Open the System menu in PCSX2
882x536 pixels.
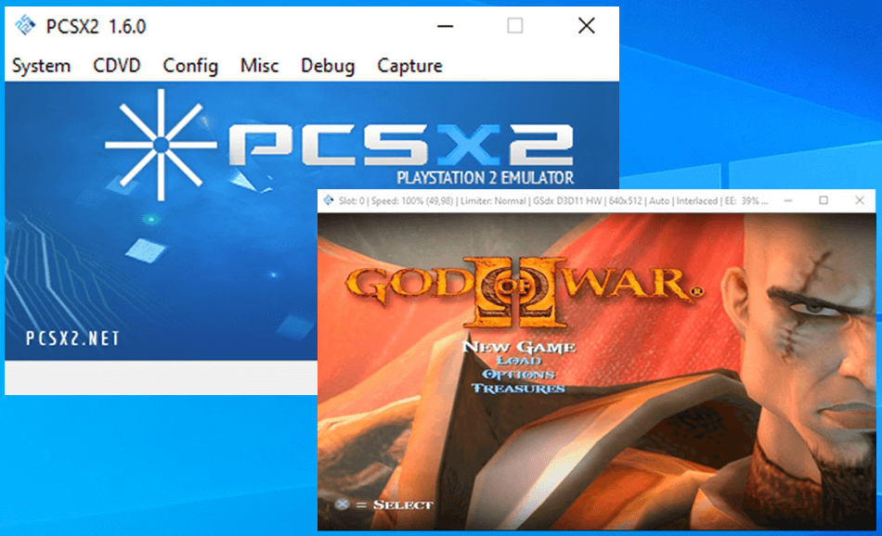41,66
